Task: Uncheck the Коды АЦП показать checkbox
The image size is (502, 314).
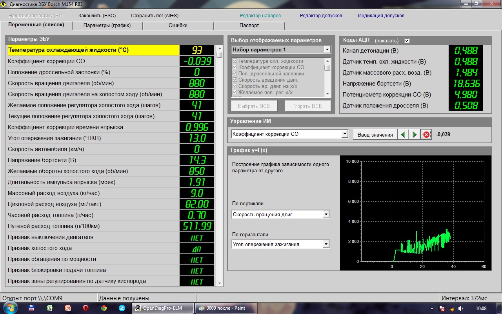Action: tap(407, 40)
